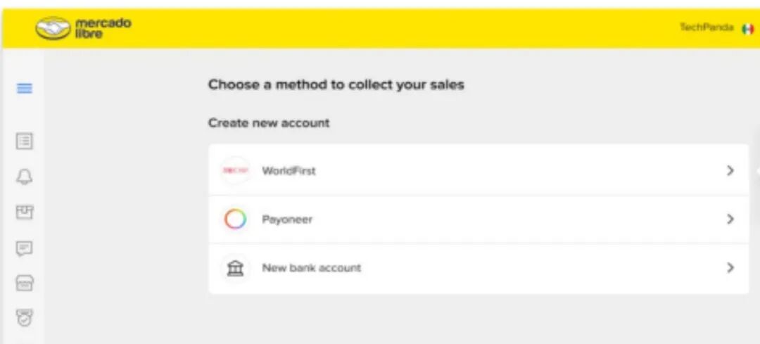Image resolution: width=760 pixels, height=344 pixels.
Task: Open the TechPanda account menu
Action: pos(706,27)
